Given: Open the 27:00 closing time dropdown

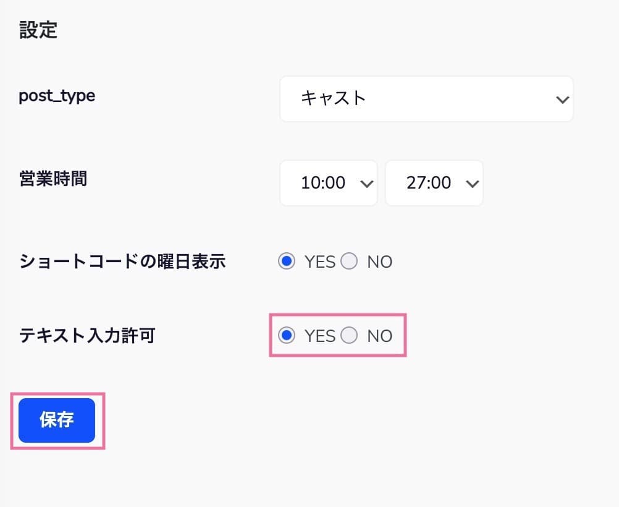Looking at the screenshot, I should (434, 183).
